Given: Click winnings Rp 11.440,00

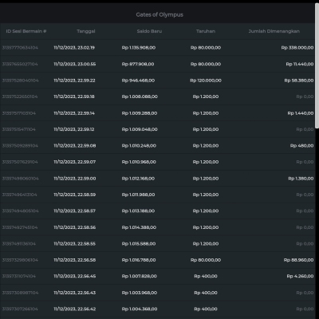Looking at the screenshot, I should click(300, 64).
